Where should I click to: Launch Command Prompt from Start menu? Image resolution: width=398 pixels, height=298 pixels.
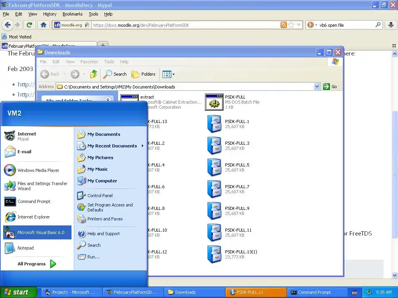37,201
